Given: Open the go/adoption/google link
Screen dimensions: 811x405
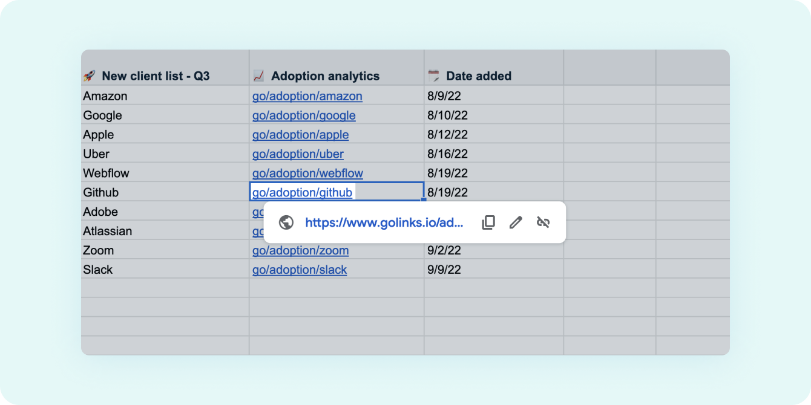Looking at the screenshot, I should click(x=304, y=115).
